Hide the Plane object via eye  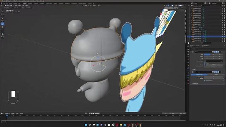222,28
